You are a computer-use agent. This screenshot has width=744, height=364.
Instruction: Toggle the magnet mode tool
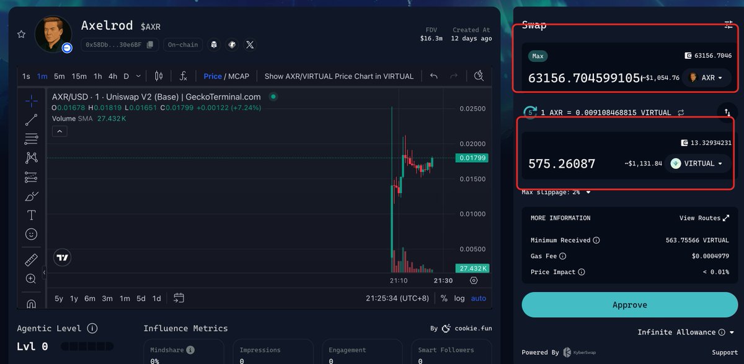tap(31, 303)
